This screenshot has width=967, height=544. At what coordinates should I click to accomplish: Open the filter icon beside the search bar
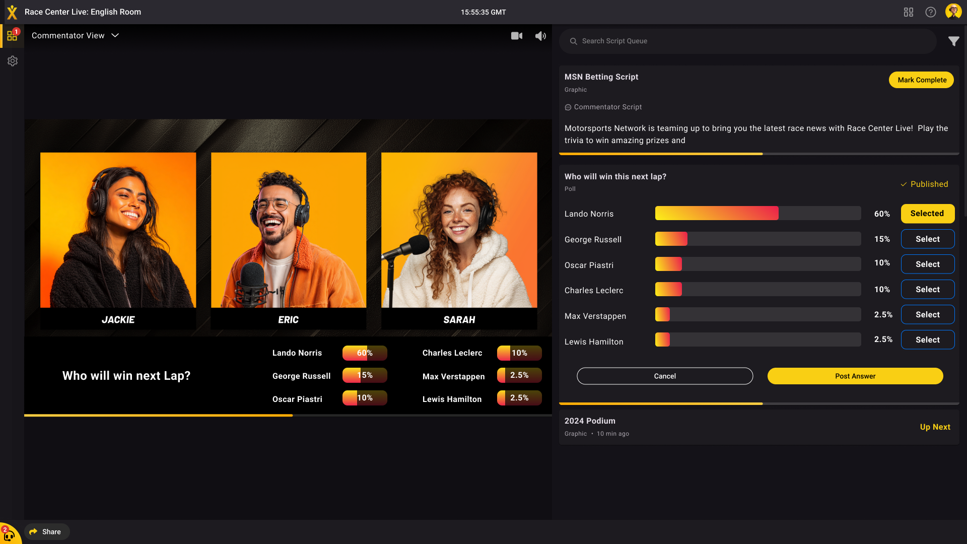pos(954,41)
